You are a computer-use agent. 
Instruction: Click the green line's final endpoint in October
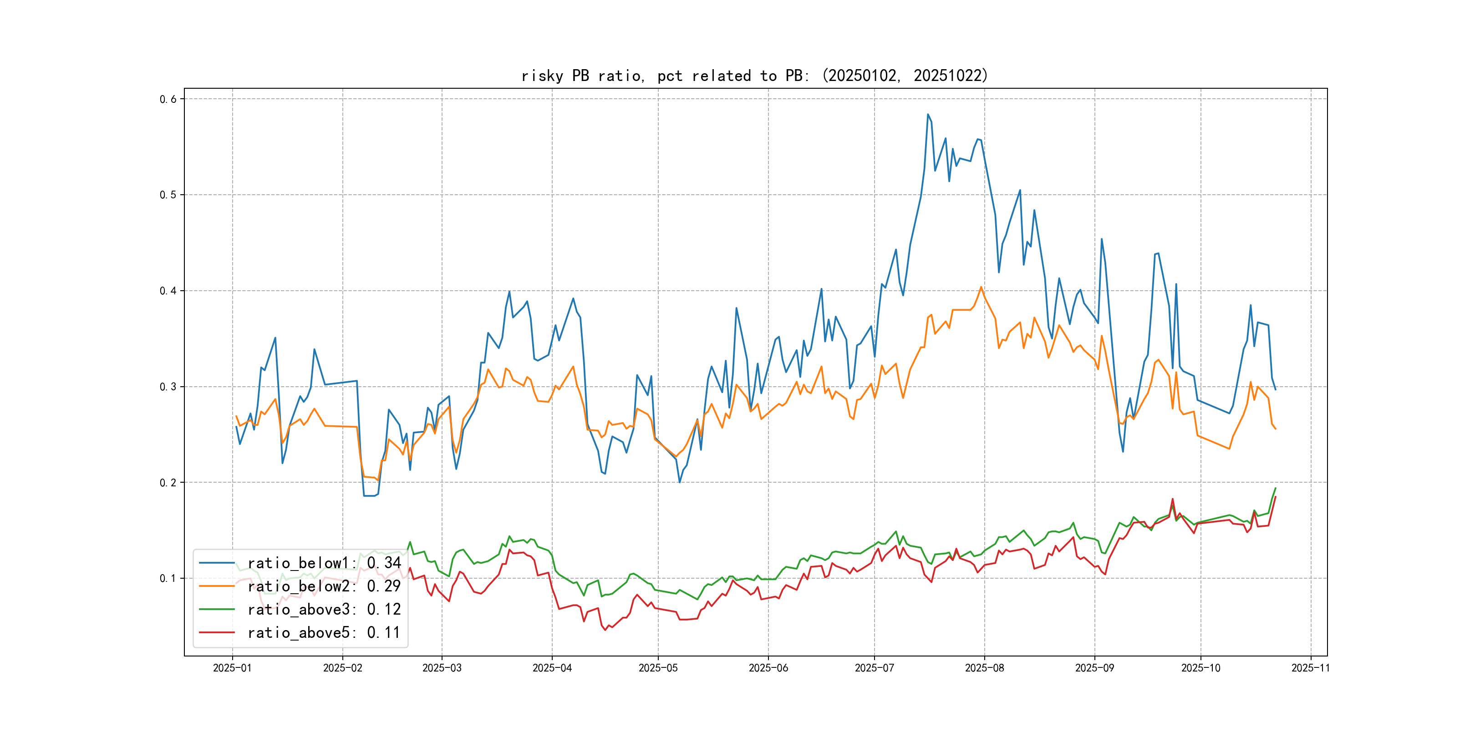[1275, 488]
